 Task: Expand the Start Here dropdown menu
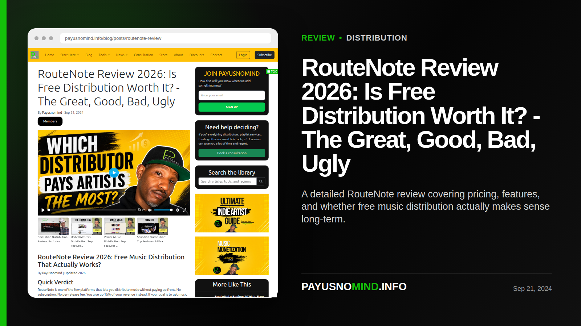[69, 55]
